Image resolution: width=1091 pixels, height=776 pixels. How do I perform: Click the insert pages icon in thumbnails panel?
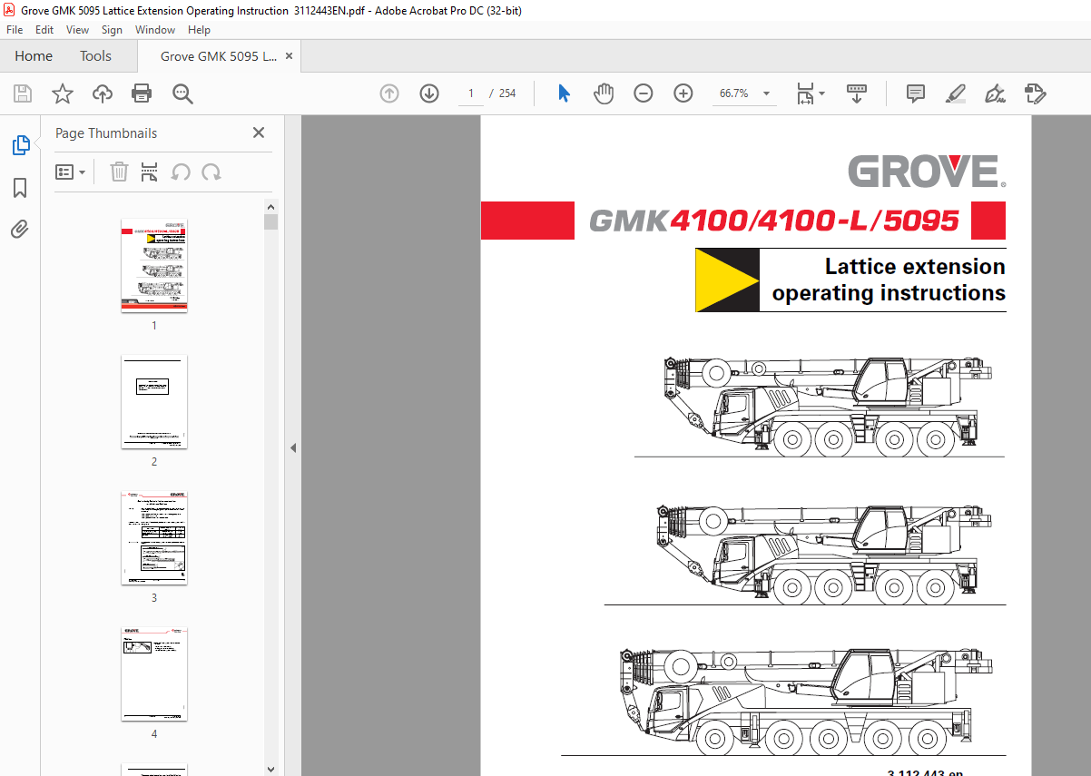pos(150,172)
